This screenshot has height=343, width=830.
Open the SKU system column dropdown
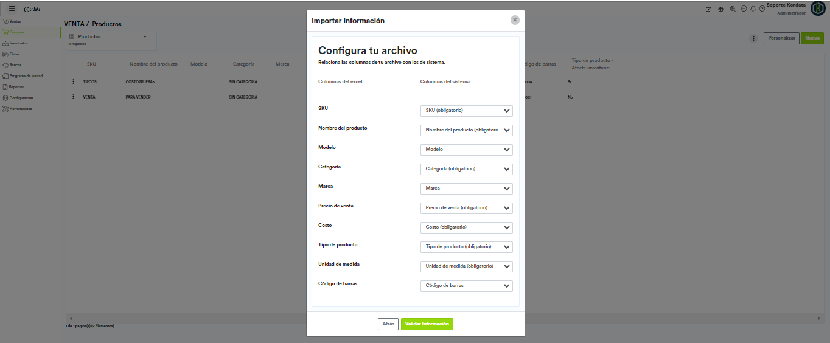[466, 111]
